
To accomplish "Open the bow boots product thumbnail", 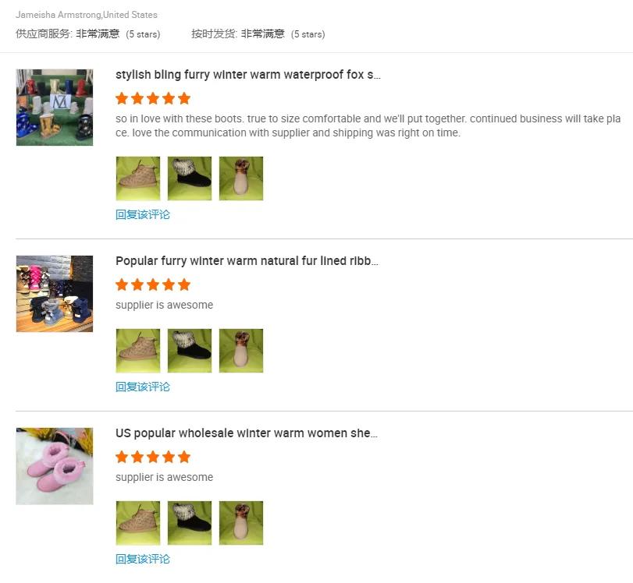I will coord(55,294).
